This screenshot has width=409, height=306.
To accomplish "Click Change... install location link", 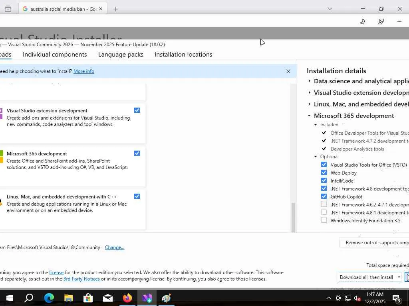I will [x=115, y=247].
